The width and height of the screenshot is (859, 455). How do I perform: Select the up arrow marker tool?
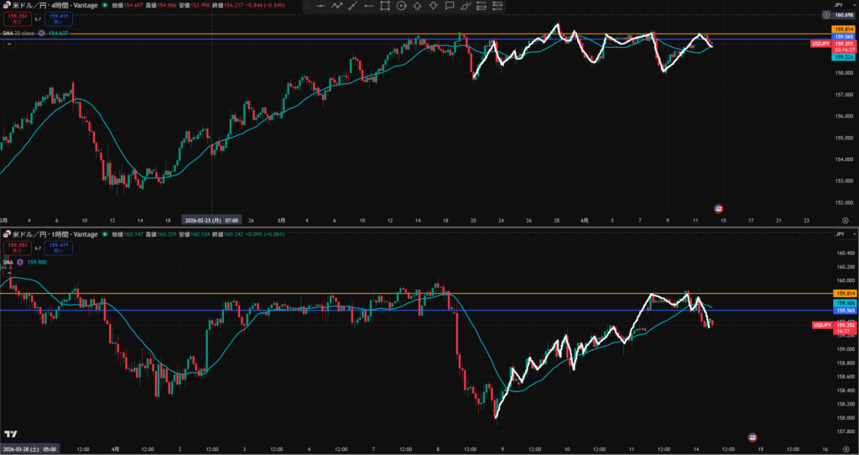pyautogui.click(x=417, y=6)
